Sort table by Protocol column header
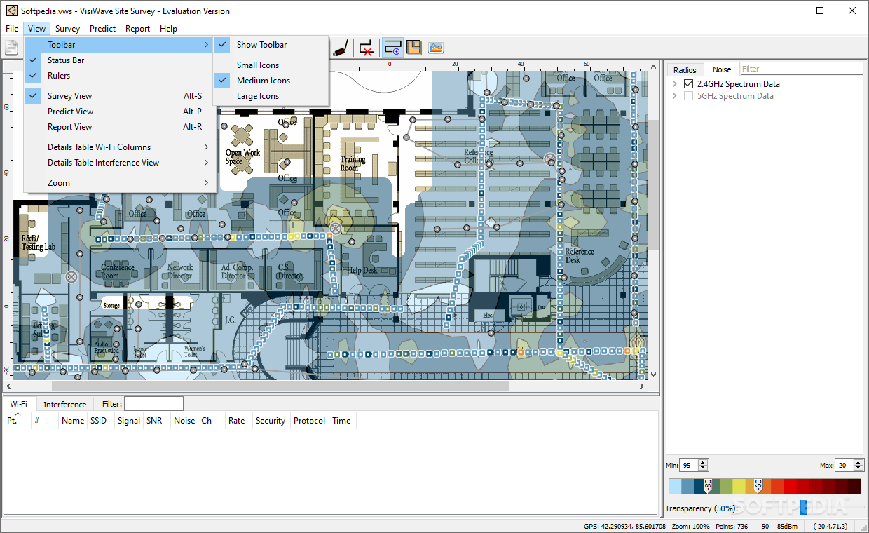Viewport: 869px width, 533px height. (x=310, y=421)
